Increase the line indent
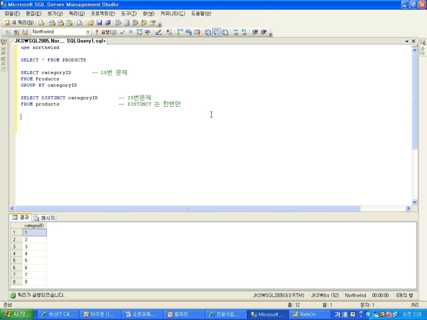427x320 pixels. pyautogui.click(x=264, y=32)
